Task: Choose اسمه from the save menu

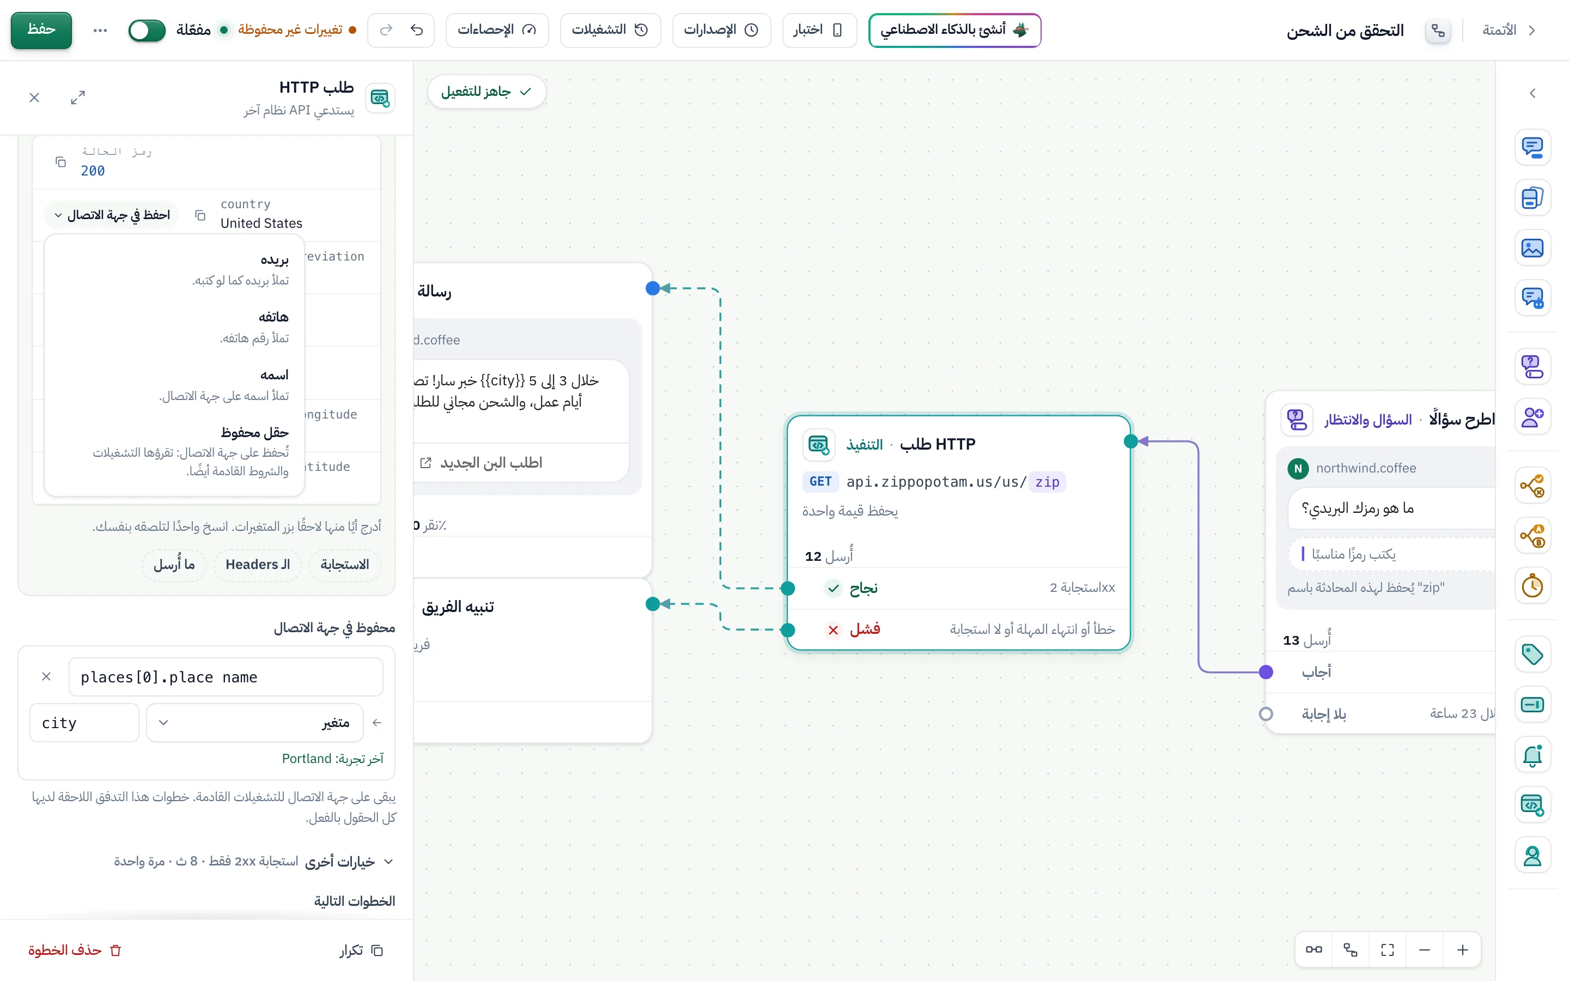Action: [x=174, y=385]
